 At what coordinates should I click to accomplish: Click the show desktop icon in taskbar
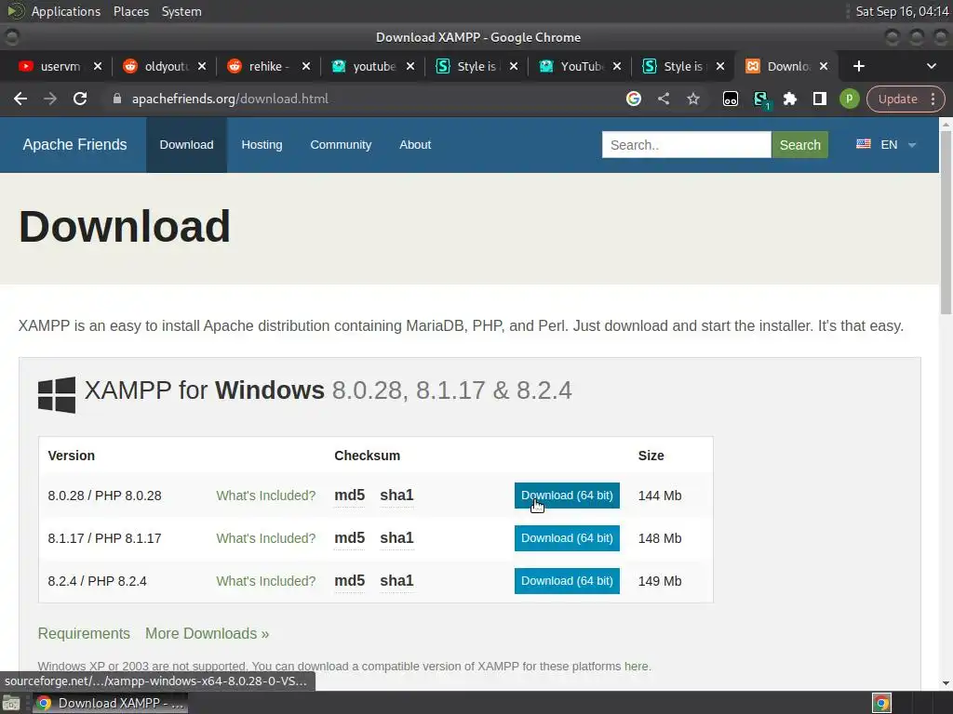[x=11, y=703]
